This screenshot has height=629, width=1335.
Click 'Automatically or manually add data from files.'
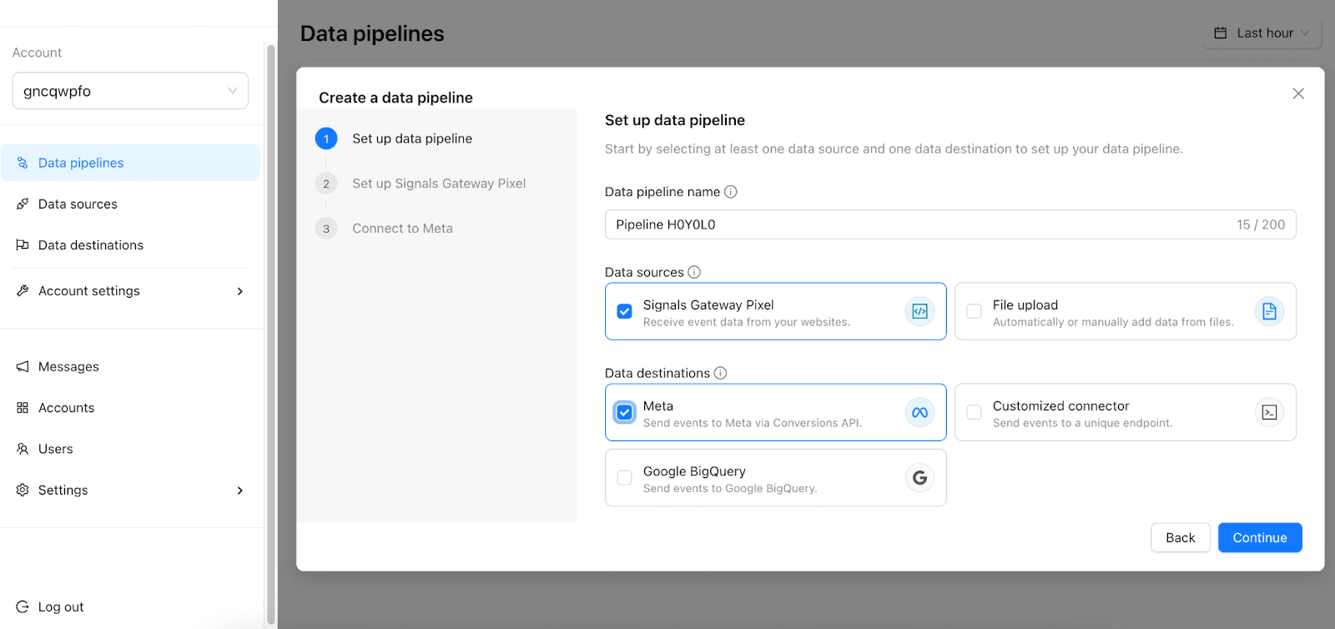[x=1113, y=322]
